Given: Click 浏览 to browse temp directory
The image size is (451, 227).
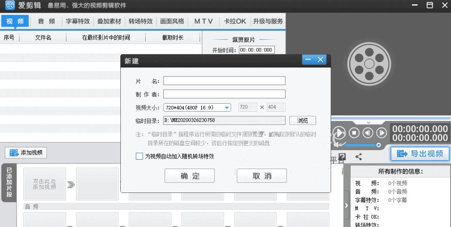Looking at the screenshot, I should pos(303,121).
